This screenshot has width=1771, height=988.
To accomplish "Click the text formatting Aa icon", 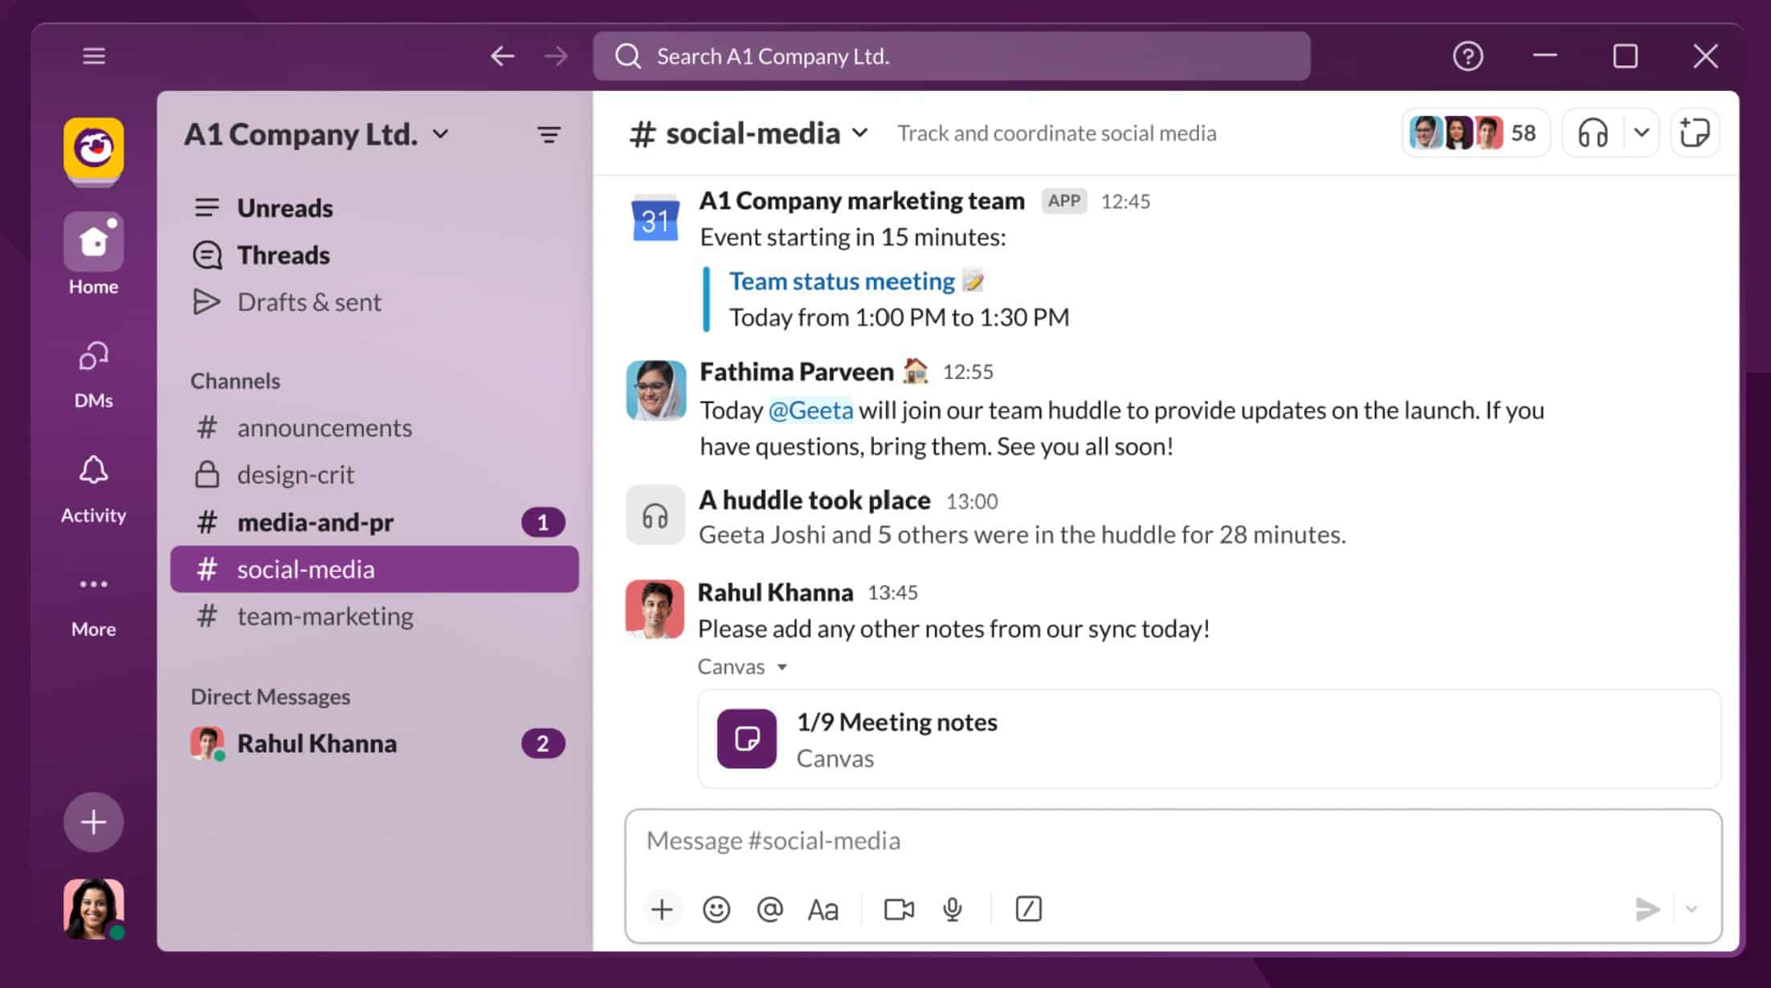I will click(x=822, y=909).
